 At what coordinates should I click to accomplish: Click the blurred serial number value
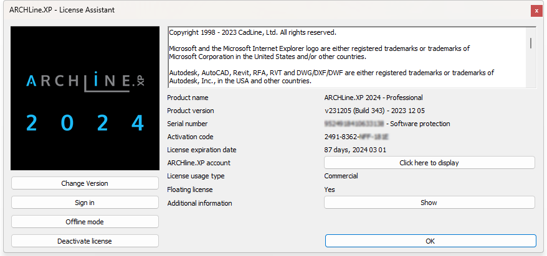click(354, 124)
